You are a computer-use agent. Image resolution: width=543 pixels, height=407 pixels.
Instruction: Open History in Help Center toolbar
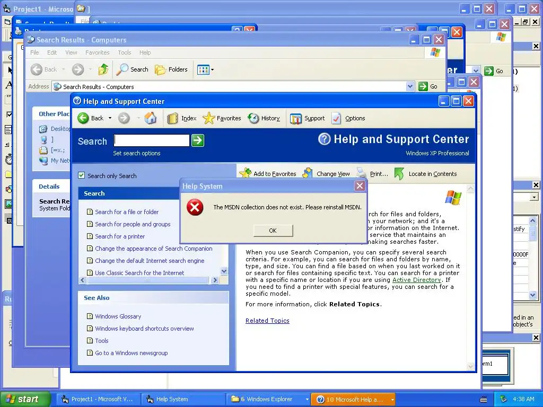pos(264,118)
